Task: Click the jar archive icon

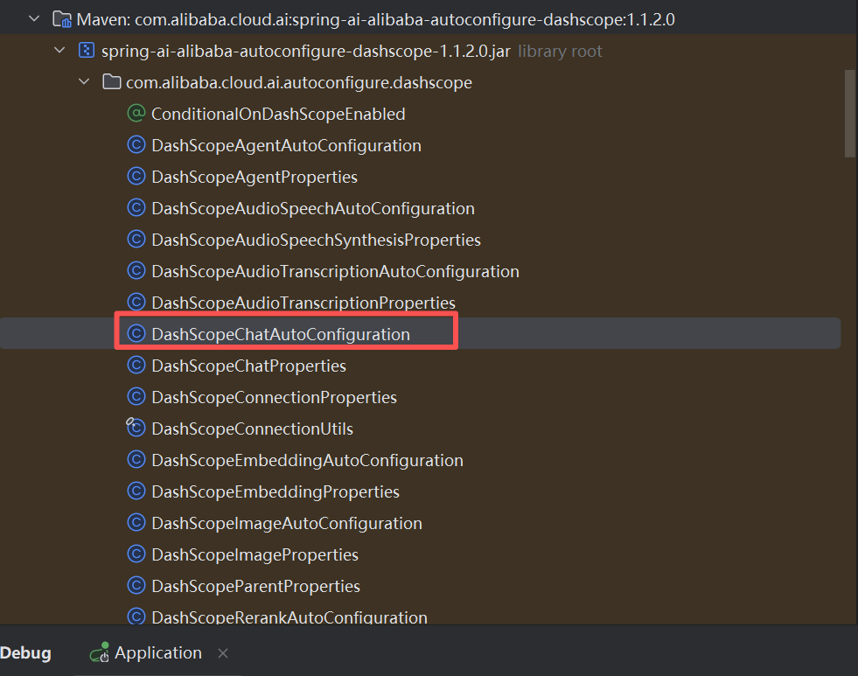Action: pos(87,51)
